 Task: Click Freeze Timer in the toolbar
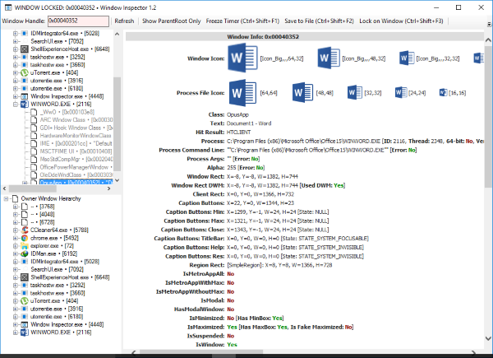tap(242, 21)
